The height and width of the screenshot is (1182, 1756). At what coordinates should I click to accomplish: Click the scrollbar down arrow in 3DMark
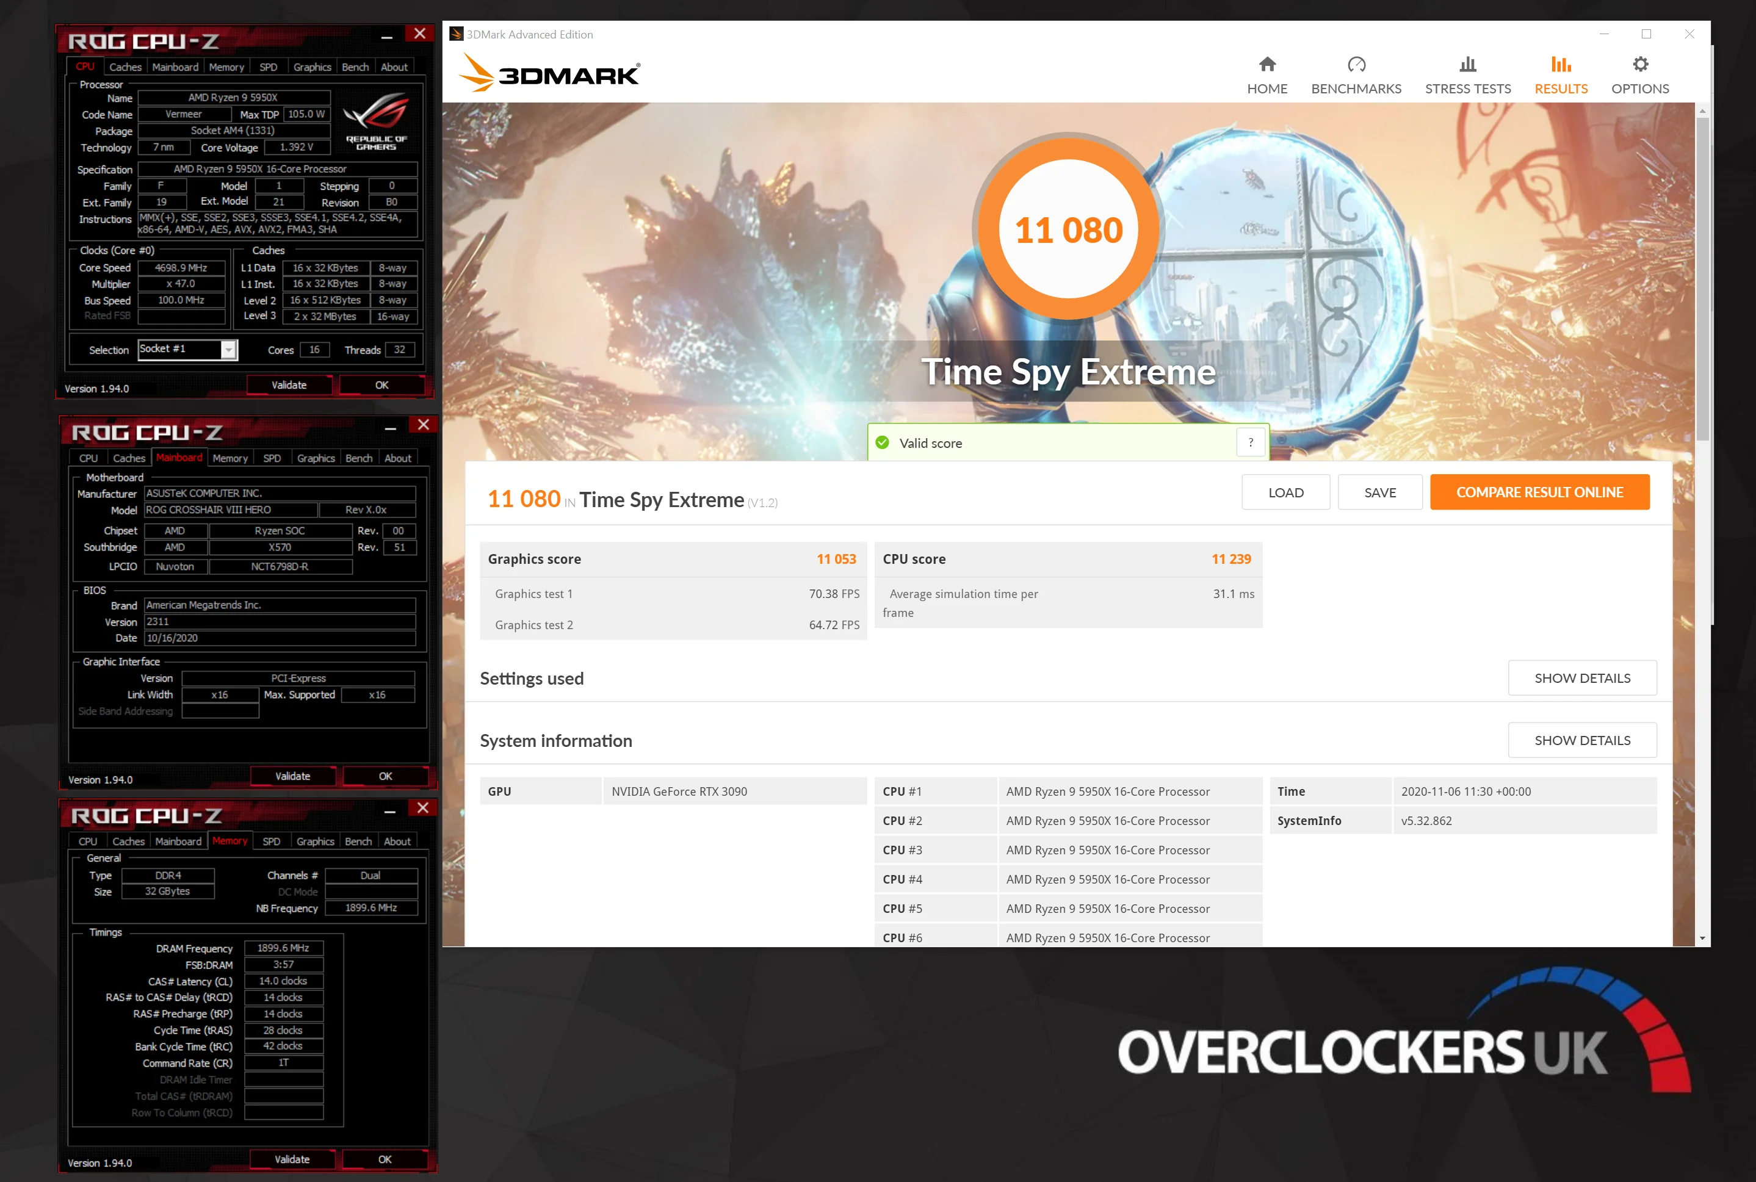(x=1702, y=939)
